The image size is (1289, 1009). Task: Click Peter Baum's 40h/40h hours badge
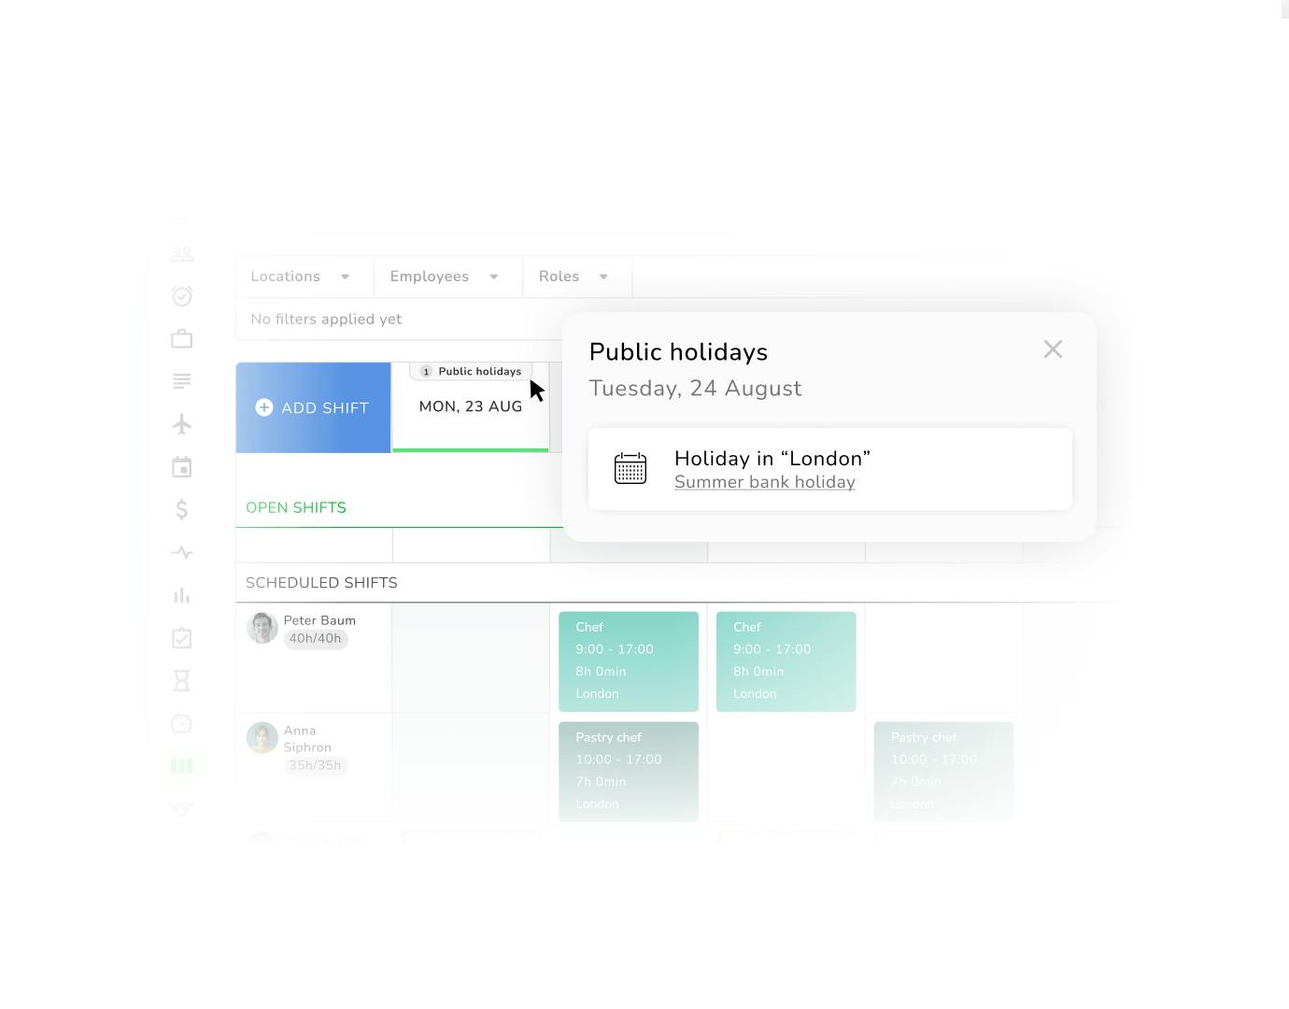click(x=316, y=639)
